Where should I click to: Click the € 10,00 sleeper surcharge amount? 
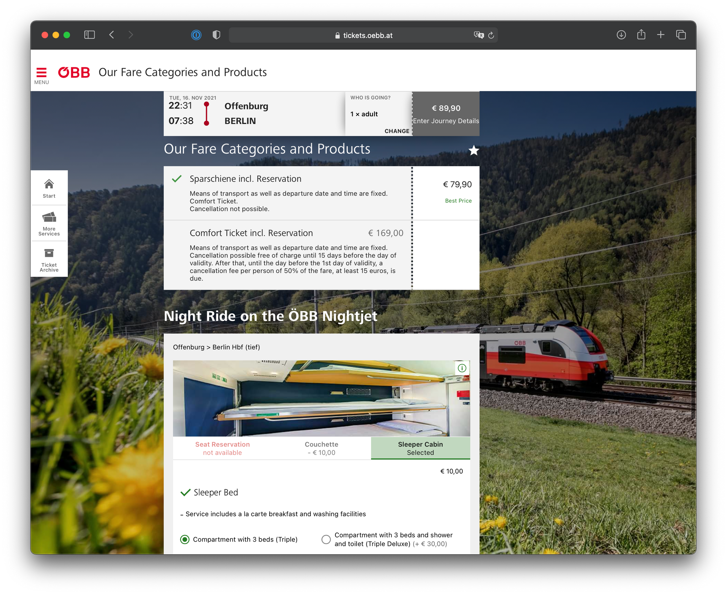(x=451, y=471)
